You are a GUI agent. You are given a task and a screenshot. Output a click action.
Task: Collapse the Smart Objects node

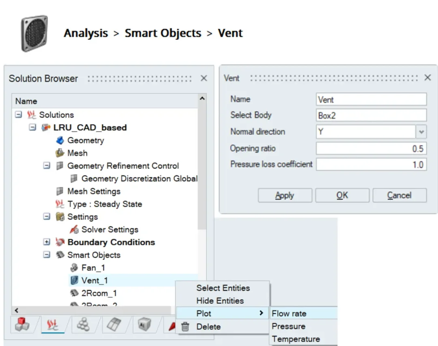tap(47, 255)
